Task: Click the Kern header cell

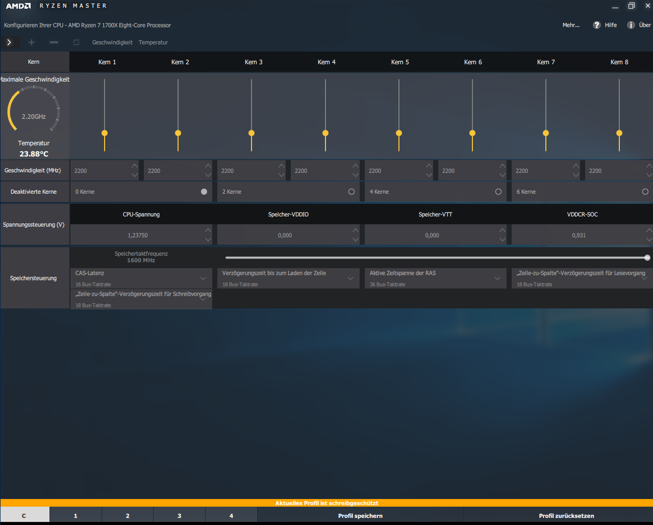Action: (x=35, y=62)
